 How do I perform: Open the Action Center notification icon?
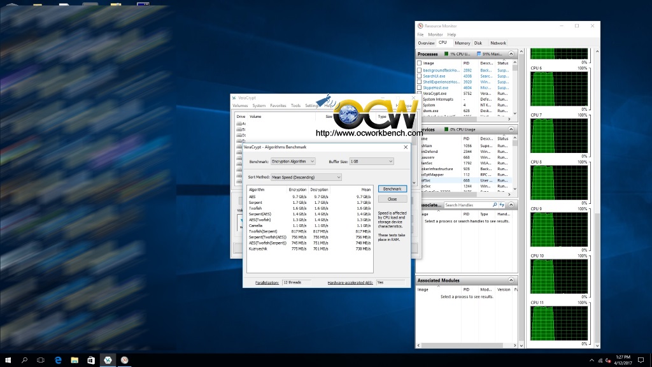click(x=641, y=360)
